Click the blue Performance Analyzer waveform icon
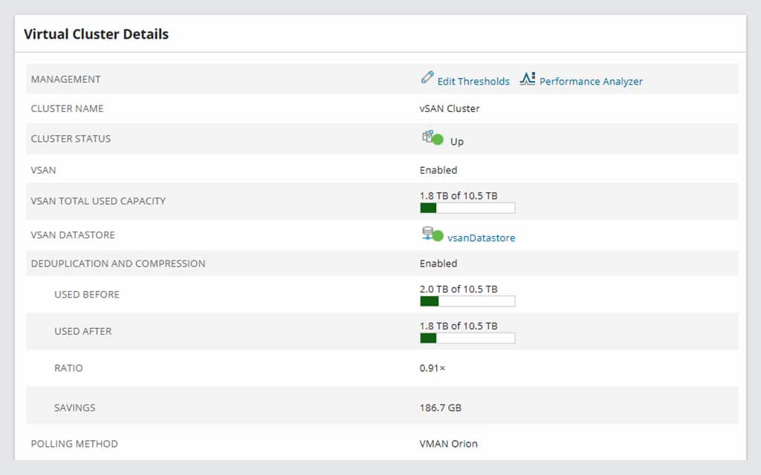Viewport: 761px width, 475px height. point(528,76)
